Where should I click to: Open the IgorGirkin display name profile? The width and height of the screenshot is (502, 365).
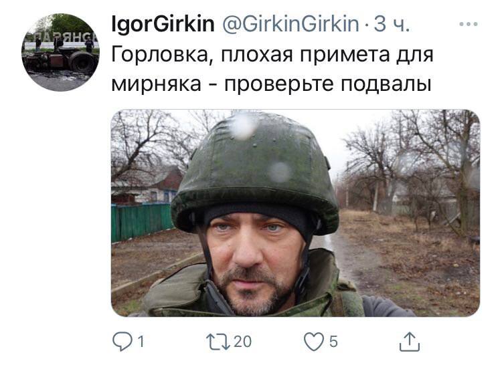point(163,24)
